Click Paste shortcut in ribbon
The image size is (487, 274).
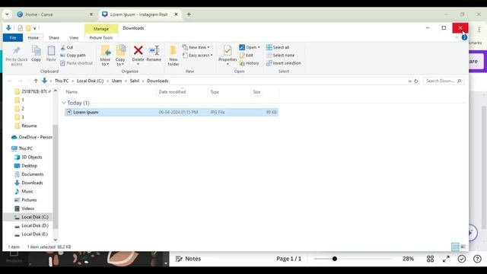tap(76, 63)
